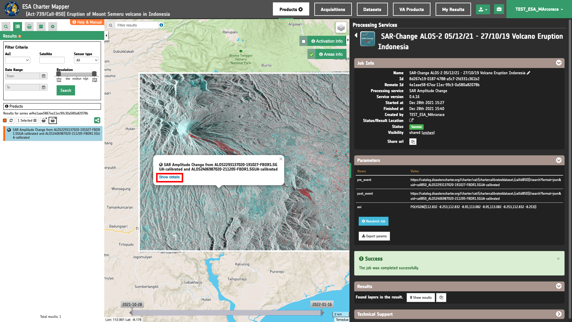Open the search panel magnifier tab

[x=6, y=27]
